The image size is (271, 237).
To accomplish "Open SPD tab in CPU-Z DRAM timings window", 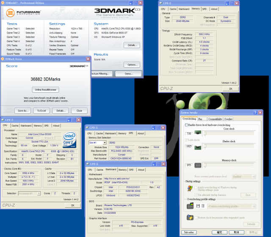I will tap(205, 9).
